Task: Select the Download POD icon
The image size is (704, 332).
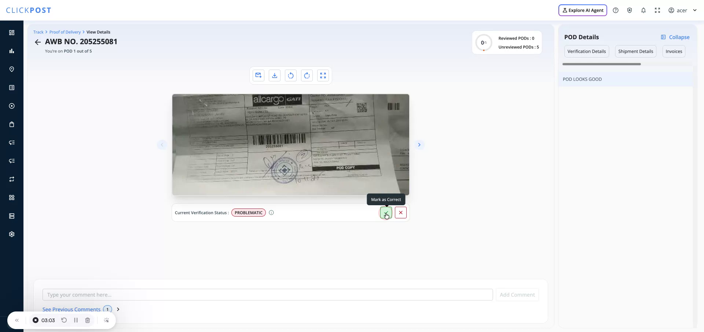Action: coord(274,75)
